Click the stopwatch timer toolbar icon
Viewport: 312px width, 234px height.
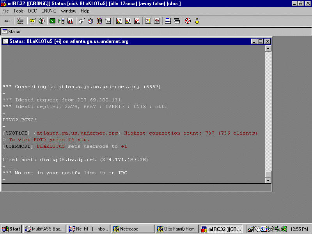coord(90,21)
